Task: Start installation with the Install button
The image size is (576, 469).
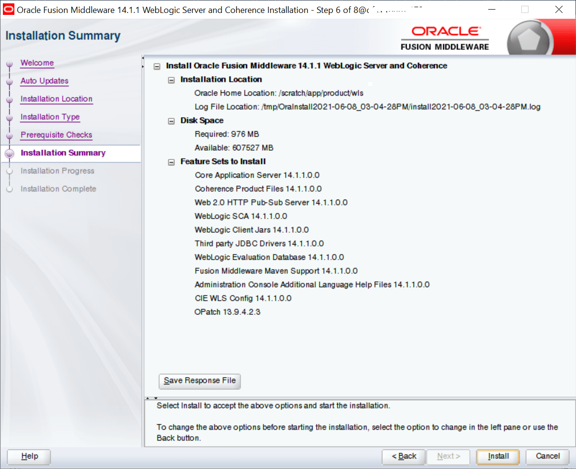Action: [497, 457]
